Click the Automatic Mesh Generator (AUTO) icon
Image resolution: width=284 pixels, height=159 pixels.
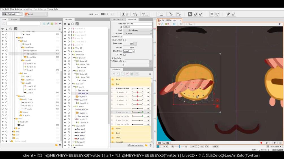[x=145, y=14]
